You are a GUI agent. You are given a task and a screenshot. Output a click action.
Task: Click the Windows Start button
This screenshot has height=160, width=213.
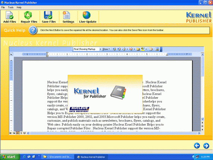[x=10, y=157]
